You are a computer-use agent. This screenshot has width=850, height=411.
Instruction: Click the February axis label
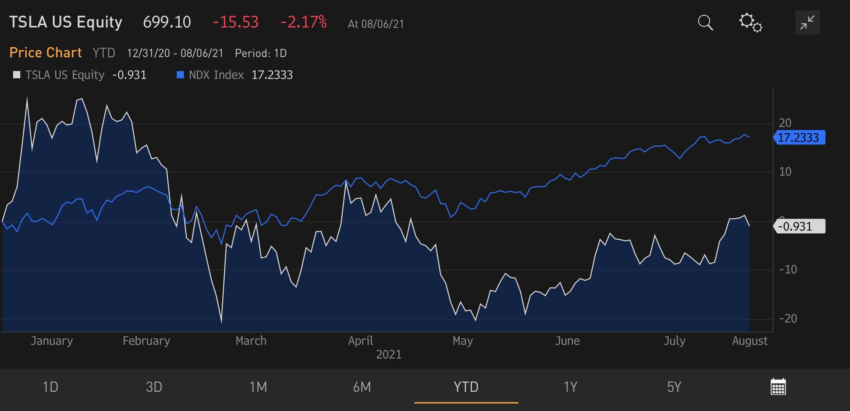click(147, 341)
